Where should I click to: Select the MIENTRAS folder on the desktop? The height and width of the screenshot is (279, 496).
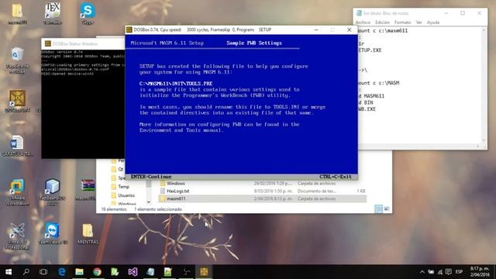[x=88, y=234]
